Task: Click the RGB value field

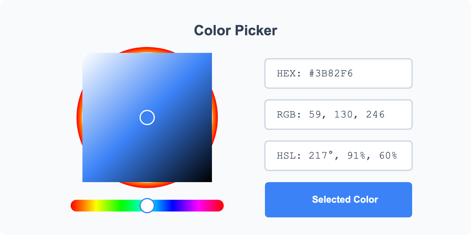Action: (338, 115)
